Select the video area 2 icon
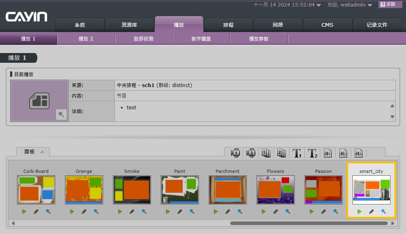This screenshot has height=234, width=406. pyautogui.click(x=251, y=153)
